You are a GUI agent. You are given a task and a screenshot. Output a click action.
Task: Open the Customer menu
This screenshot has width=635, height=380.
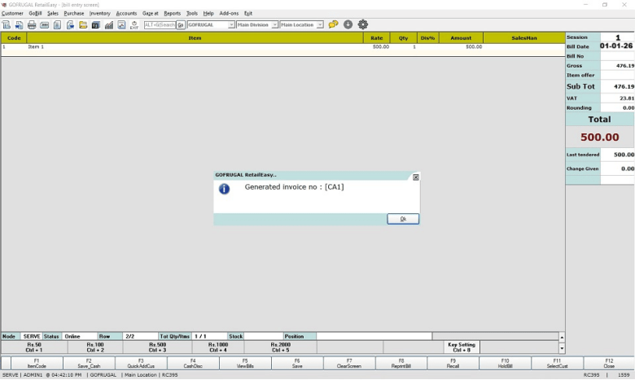(12, 13)
